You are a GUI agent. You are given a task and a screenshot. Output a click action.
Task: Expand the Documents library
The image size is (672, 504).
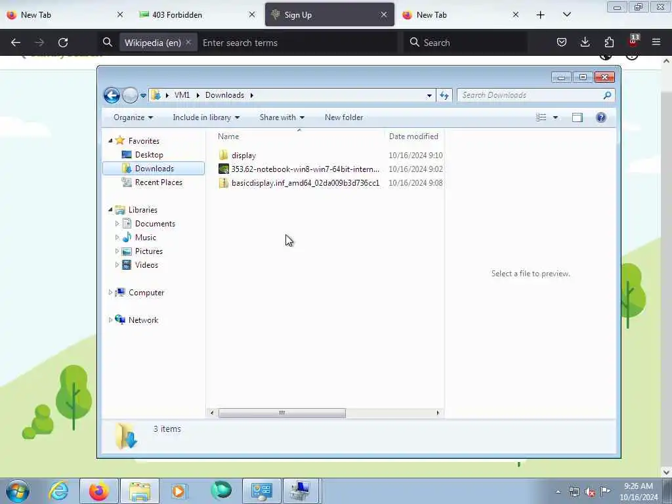[117, 224]
